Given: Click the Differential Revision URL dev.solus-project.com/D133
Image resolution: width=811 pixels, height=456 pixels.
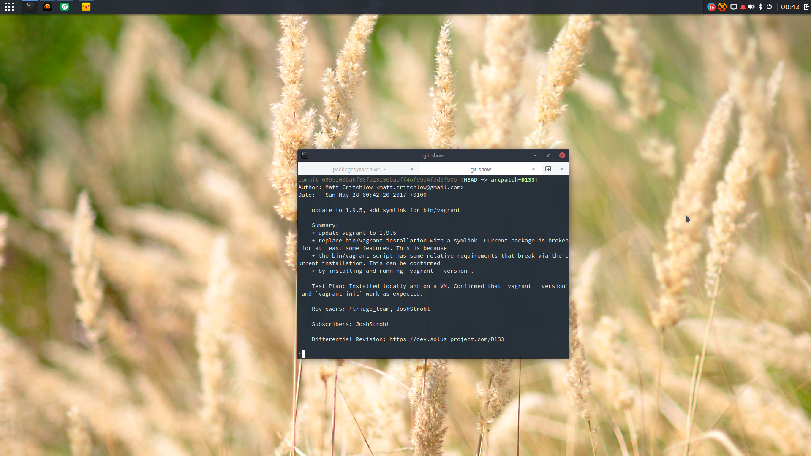Looking at the screenshot, I should tap(446, 339).
